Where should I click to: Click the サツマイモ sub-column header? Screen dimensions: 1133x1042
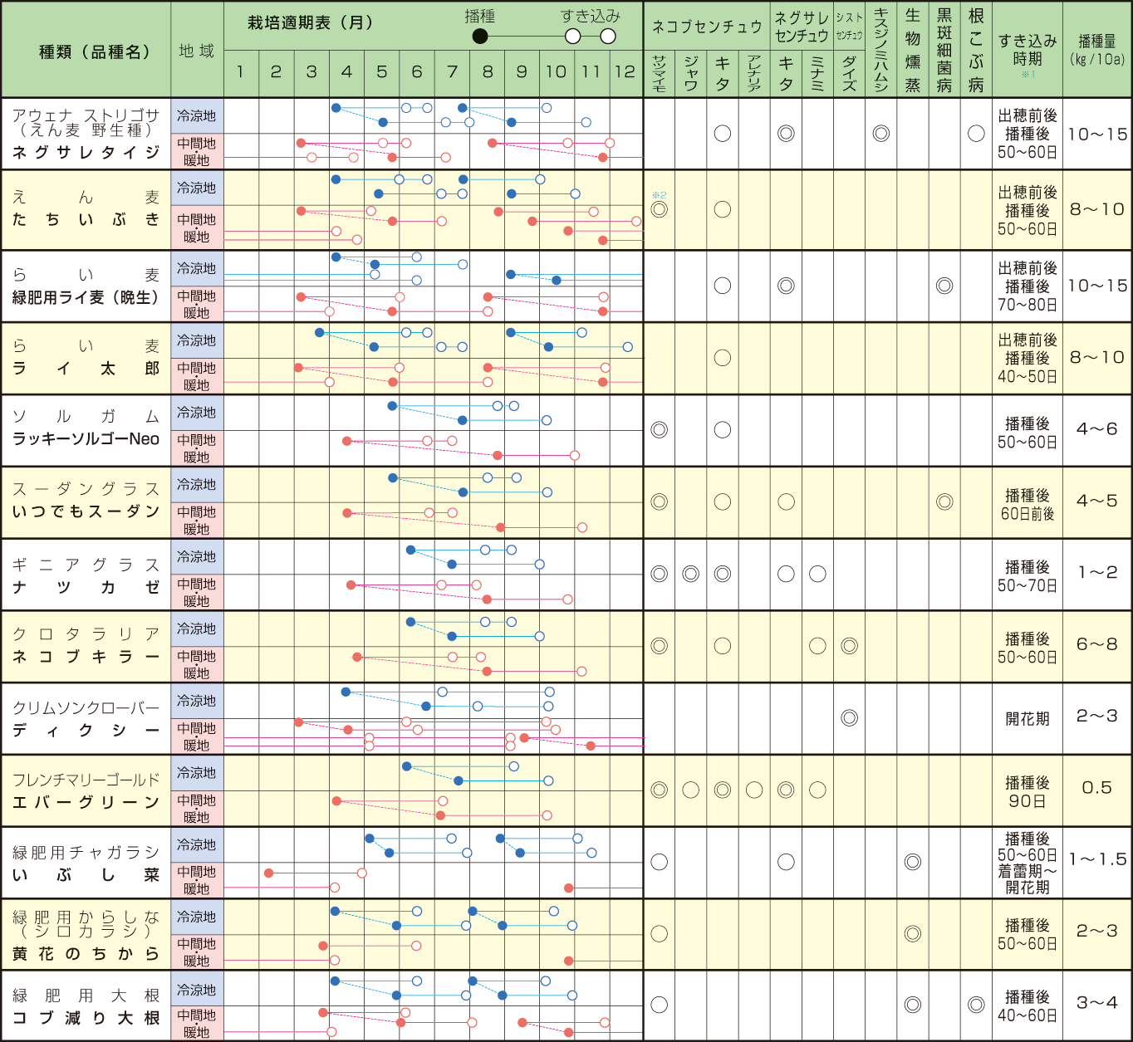[x=660, y=73]
